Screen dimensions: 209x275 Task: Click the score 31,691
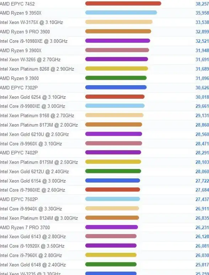pyautogui.click(x=202, y=60)
